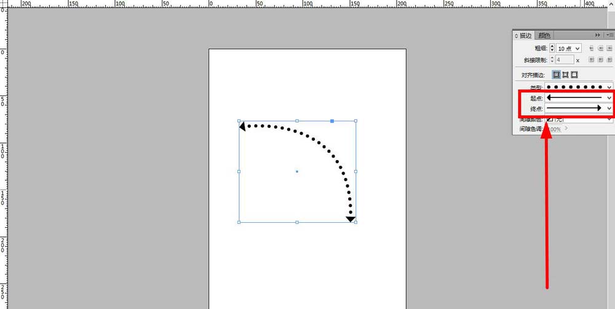
Task: Select the butt cap icon
Action: (x=592, y=48)
